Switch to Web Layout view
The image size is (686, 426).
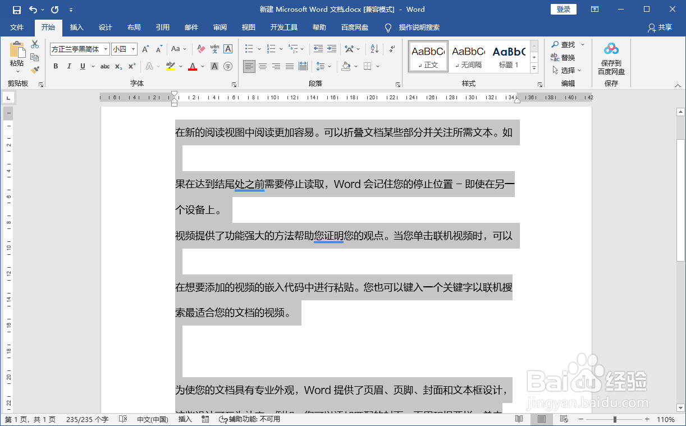[564, 419]
